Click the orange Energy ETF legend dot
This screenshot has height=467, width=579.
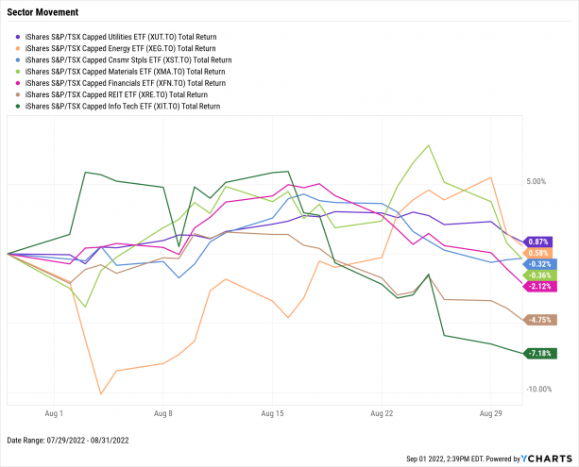click(x=13, y=48)
